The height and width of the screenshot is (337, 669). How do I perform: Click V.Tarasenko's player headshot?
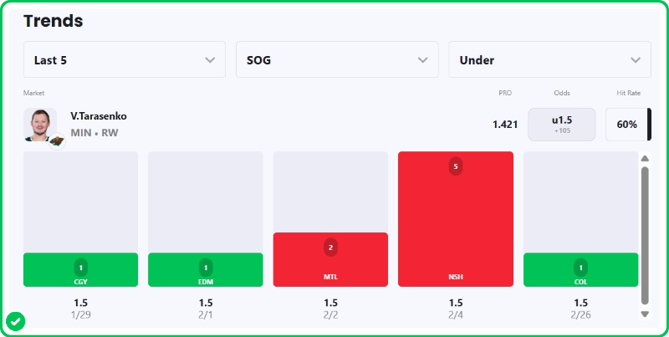pos(39,124)
